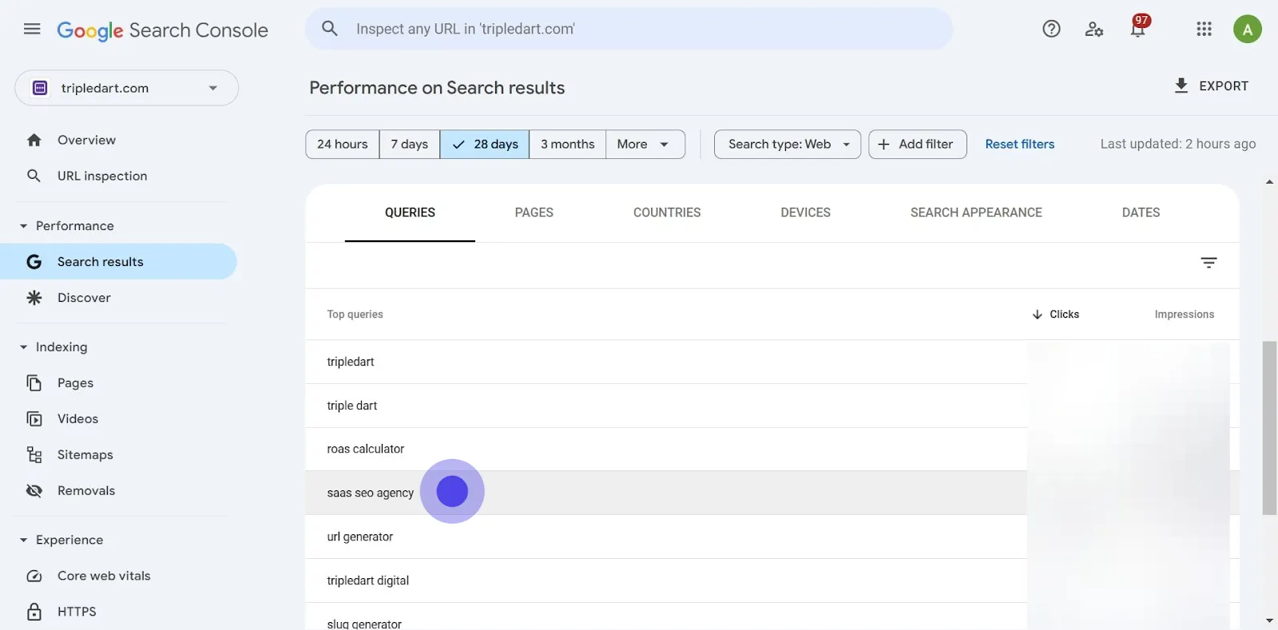Click the Core web vitals gauge icon
The height and width of the screenshot is (630, 1278).
pyautogui.click(x=34, y=576)
